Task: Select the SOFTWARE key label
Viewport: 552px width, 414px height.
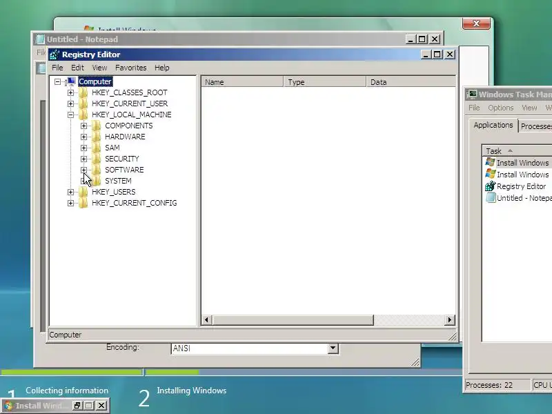Action: [x=124, y=170]
